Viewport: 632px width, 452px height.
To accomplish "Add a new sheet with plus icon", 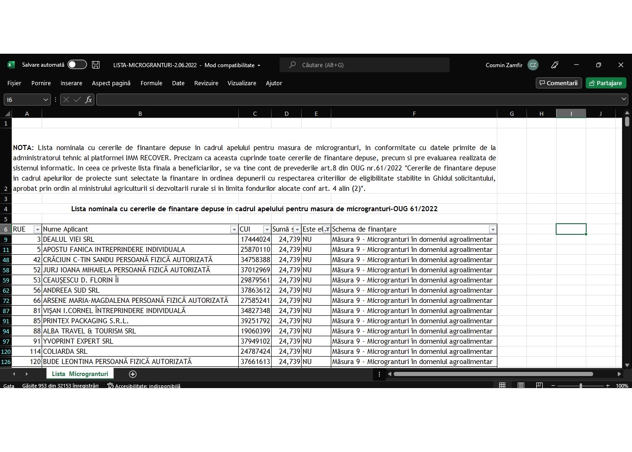I will point(133,374).
